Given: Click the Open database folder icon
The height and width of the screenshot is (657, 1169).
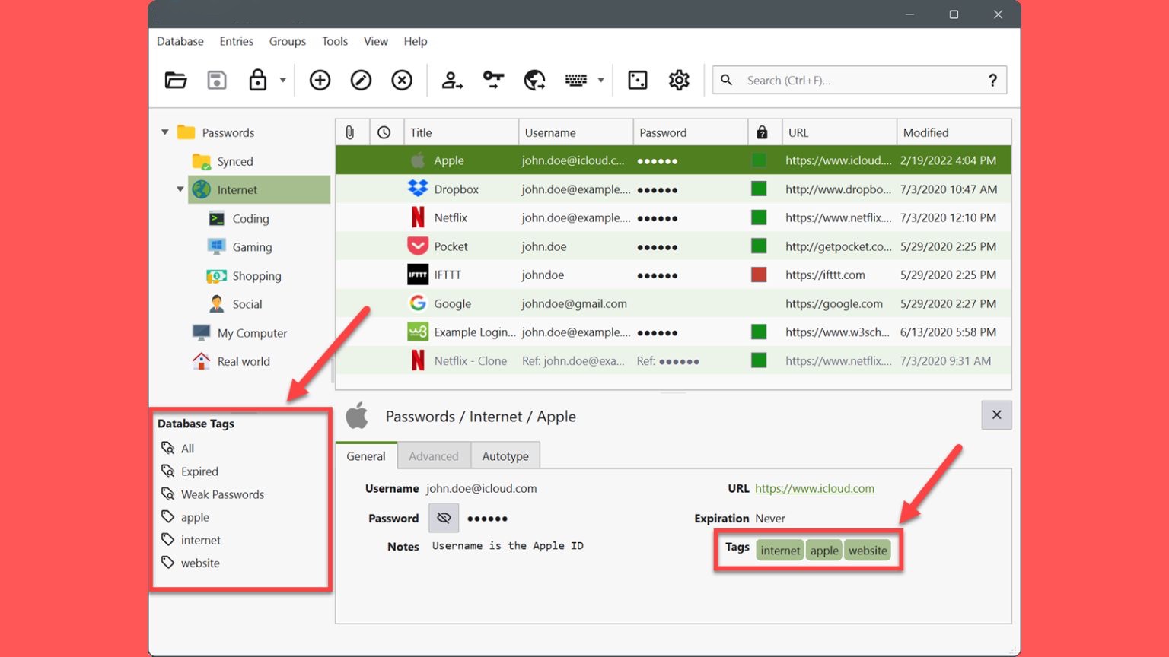Looking at the screenshot, I should (x=176, y=80).
